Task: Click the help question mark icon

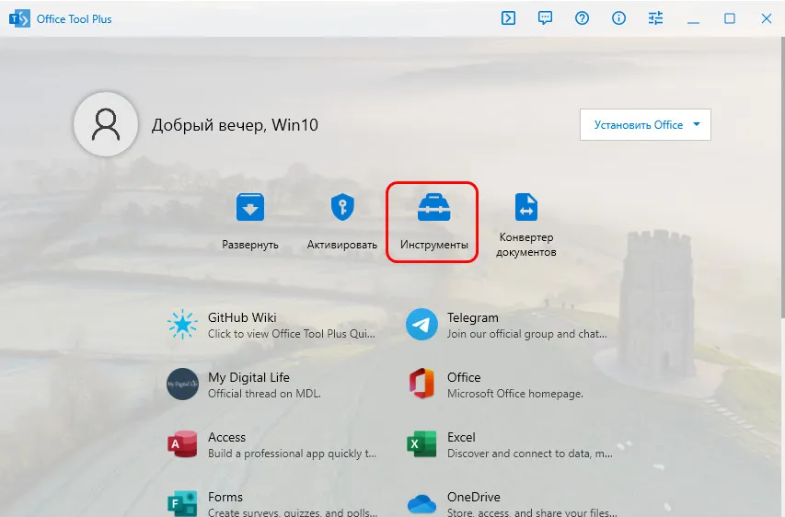Action: 582,18
